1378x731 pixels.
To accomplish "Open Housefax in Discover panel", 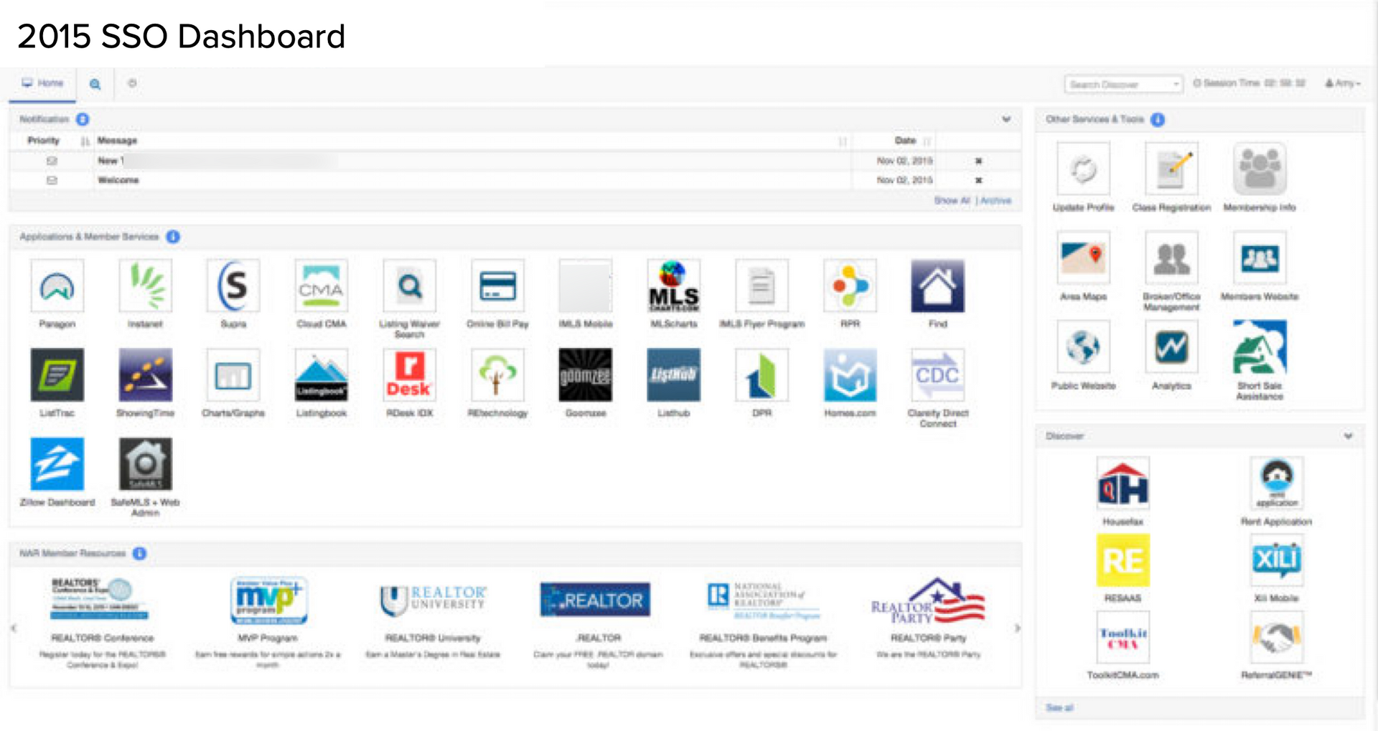I will 1123,484.
